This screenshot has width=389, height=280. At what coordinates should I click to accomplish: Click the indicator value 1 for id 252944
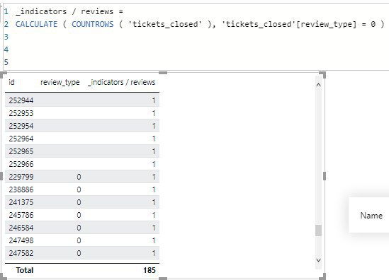click(154, 100)
